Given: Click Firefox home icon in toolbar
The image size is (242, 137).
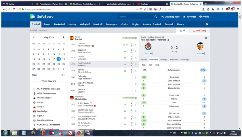Looking at the screenshot, I should (x=208, y=9).
